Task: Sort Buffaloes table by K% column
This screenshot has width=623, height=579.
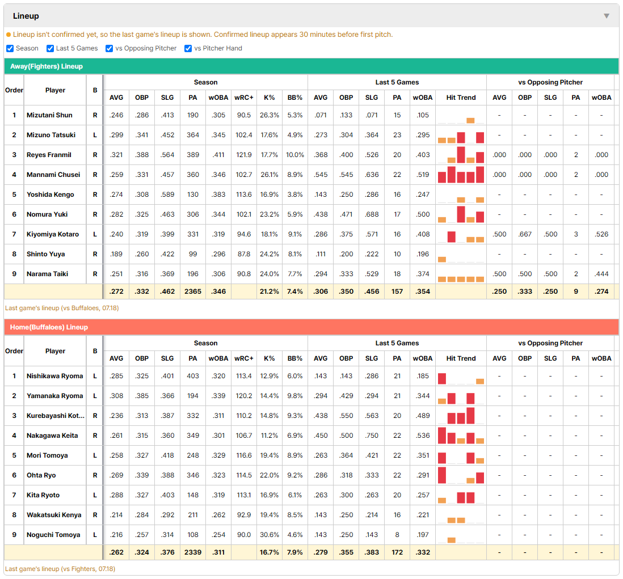Action: [269, 358]
